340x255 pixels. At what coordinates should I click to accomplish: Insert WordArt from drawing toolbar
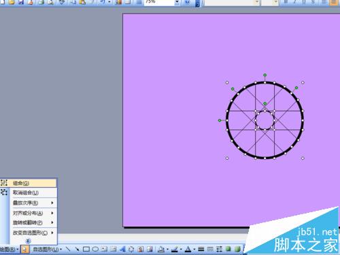tap(122, 250)
